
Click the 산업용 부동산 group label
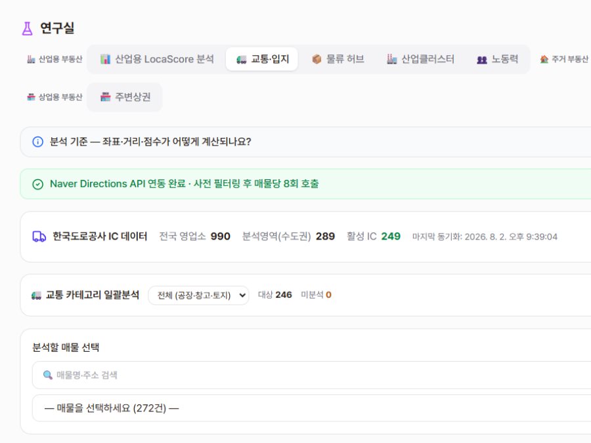pyautogui.click(x=60, y=59)
